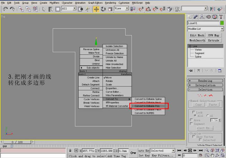
Task: Click the Play Animation button
Action: pyautogui.click(x=190, y=150)
